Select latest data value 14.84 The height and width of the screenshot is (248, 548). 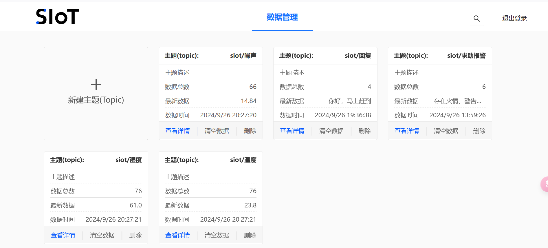pyautogui.click(x=249, y=101)
